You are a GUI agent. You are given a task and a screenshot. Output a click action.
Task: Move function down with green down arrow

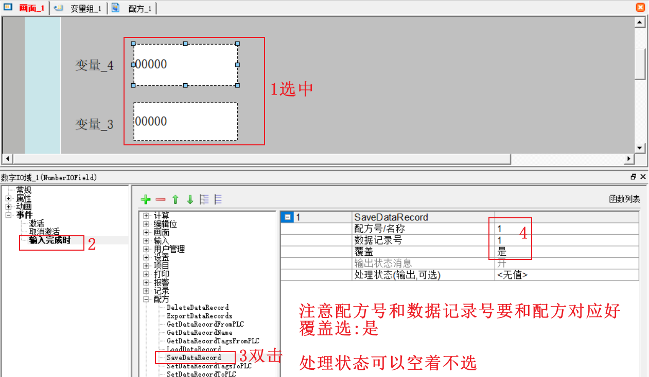pos(190,200)
